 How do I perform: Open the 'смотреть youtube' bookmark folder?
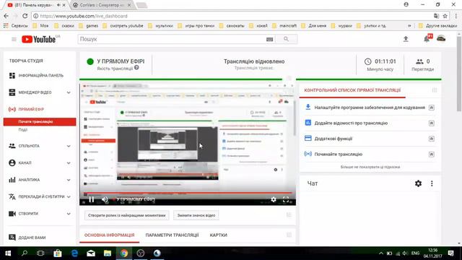coord(123,26)
